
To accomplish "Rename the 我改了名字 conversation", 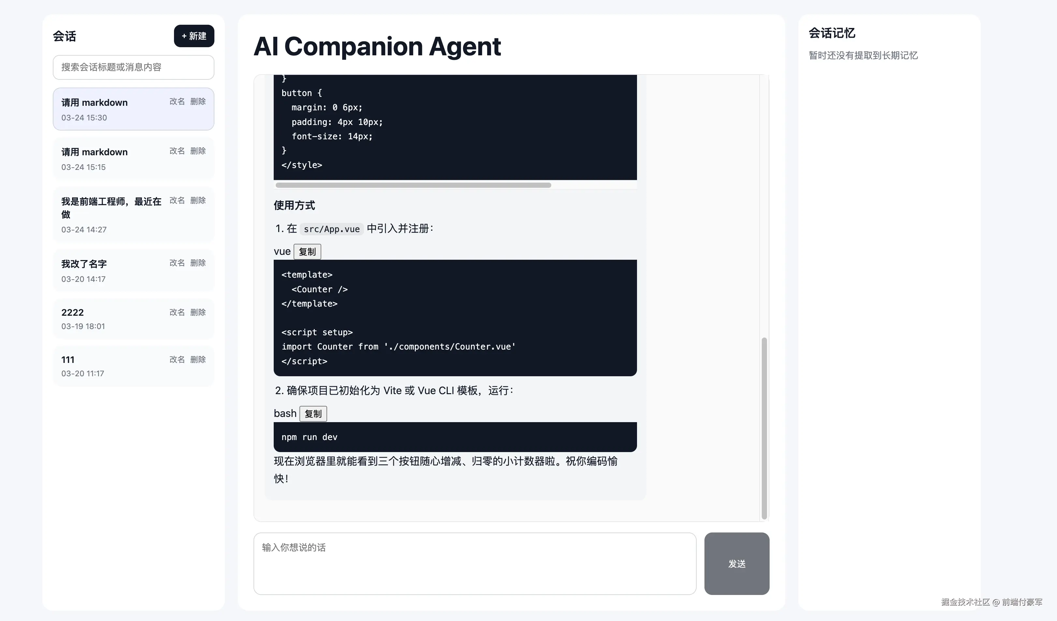I will [177, 263].
